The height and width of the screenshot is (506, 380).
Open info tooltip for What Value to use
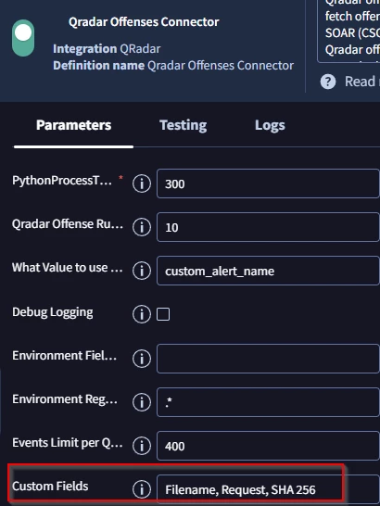point(142,271)
